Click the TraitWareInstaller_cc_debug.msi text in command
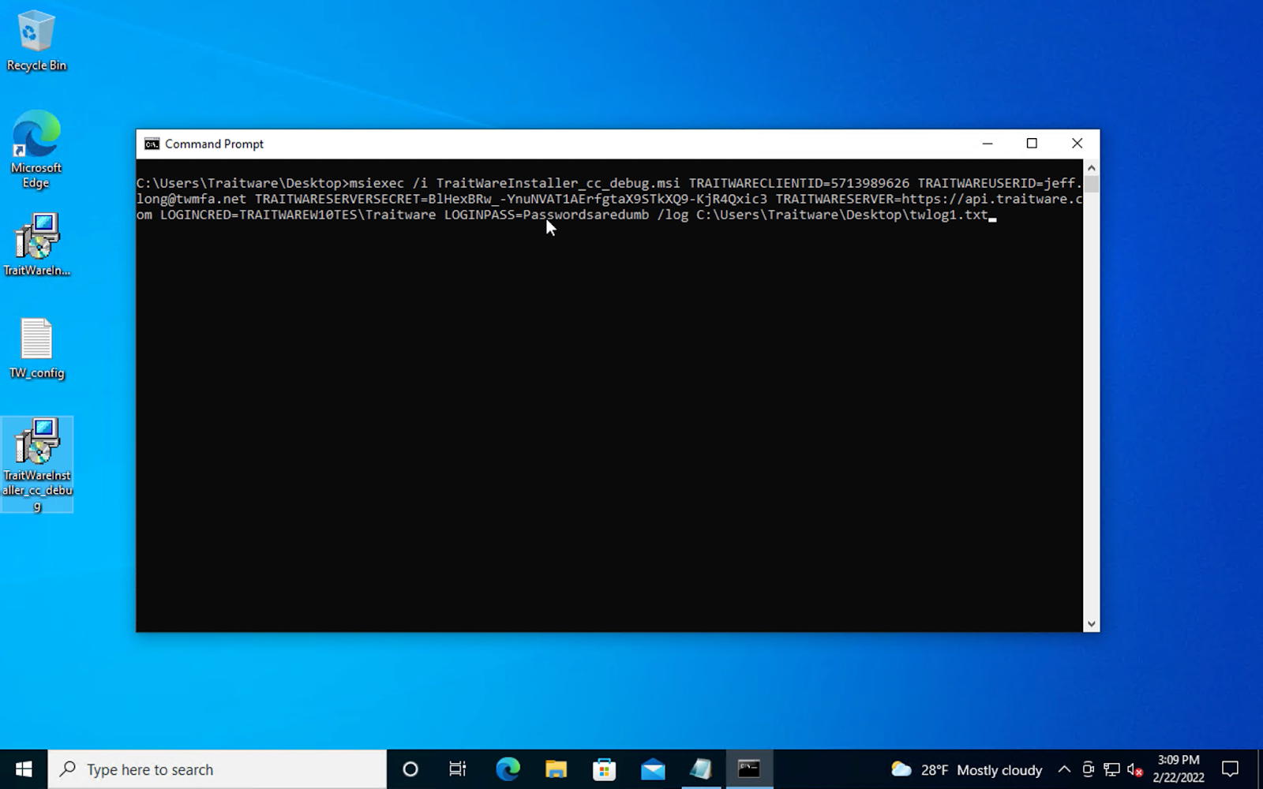This screenshot has height=789, width=1263. click(x=558, y=183)
